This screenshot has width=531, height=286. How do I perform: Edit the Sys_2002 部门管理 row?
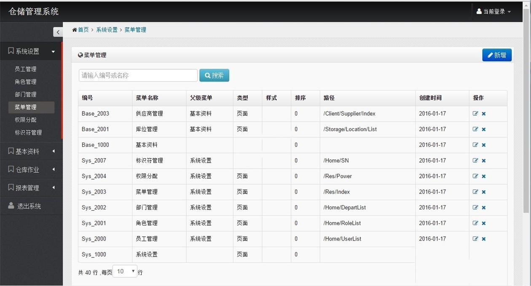[475, 207]
